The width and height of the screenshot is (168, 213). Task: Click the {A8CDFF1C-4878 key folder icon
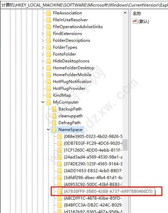(59, 198)
